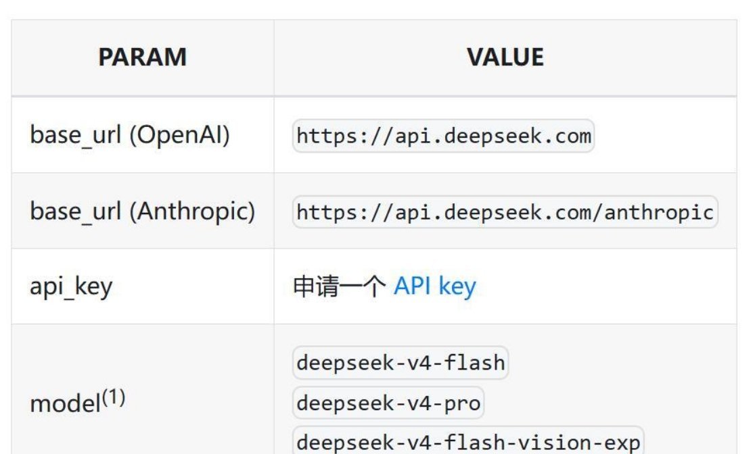Select the https://api.deepseek.com code value
This screenshot has width=755, height=454.
[444, 136]
